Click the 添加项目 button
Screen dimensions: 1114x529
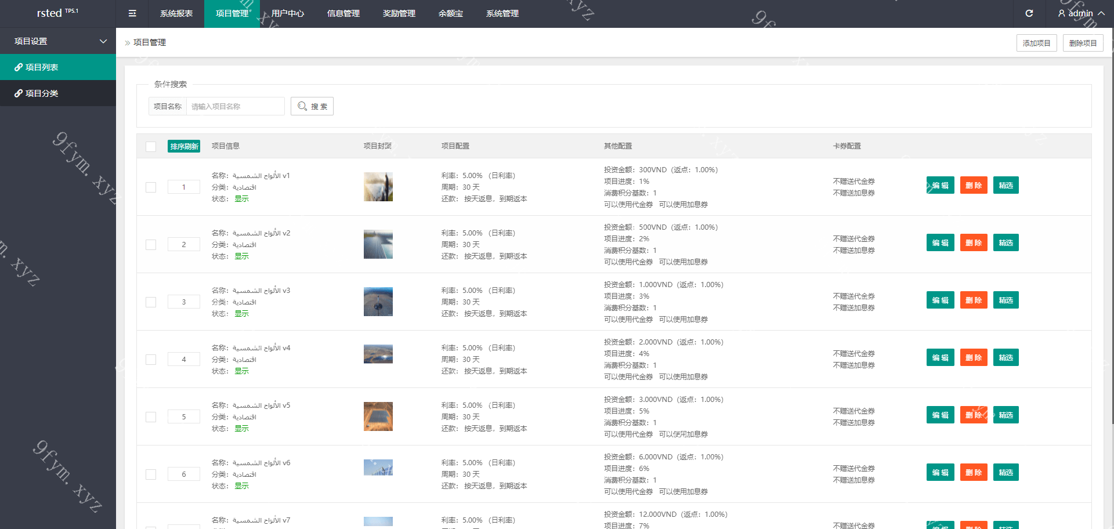(1036, 43)
